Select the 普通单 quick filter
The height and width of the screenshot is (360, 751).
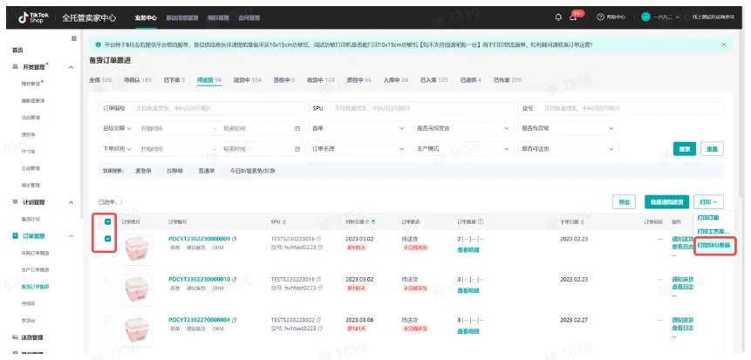point(207,171)
